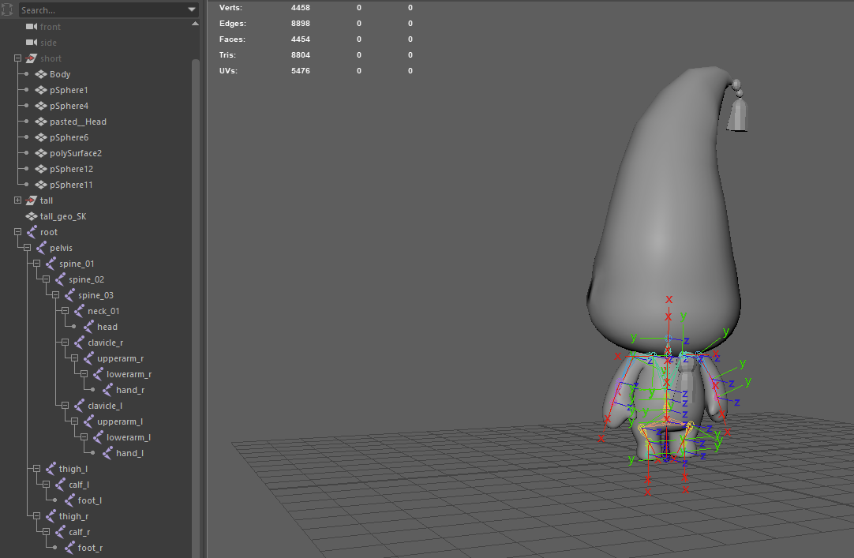Select the pSphere6 mesh icon

[41, 137]
